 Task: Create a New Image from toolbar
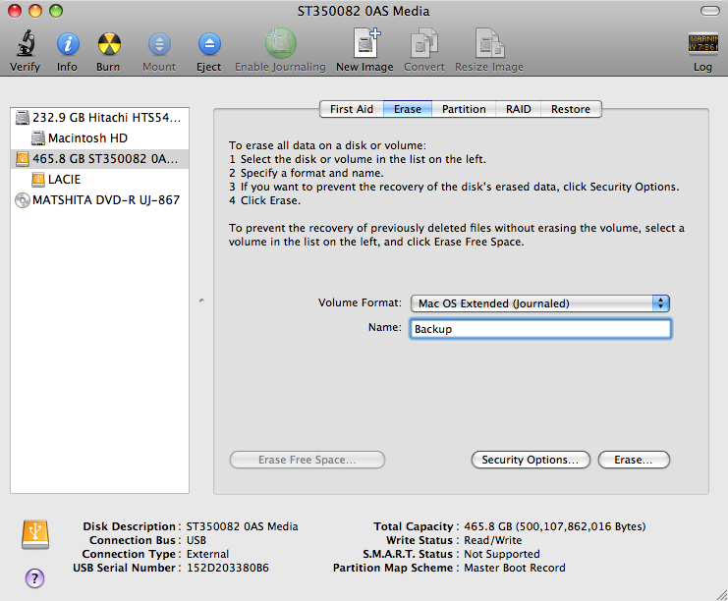(x=366, y=43)
